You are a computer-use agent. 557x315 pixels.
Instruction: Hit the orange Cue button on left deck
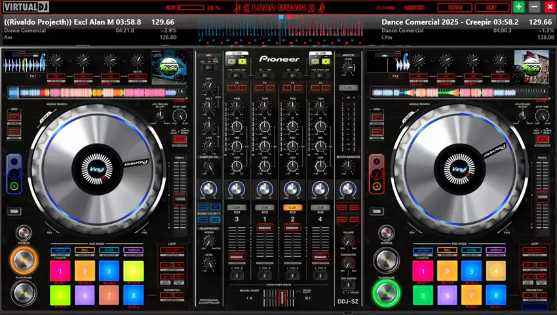coord(24,261)
